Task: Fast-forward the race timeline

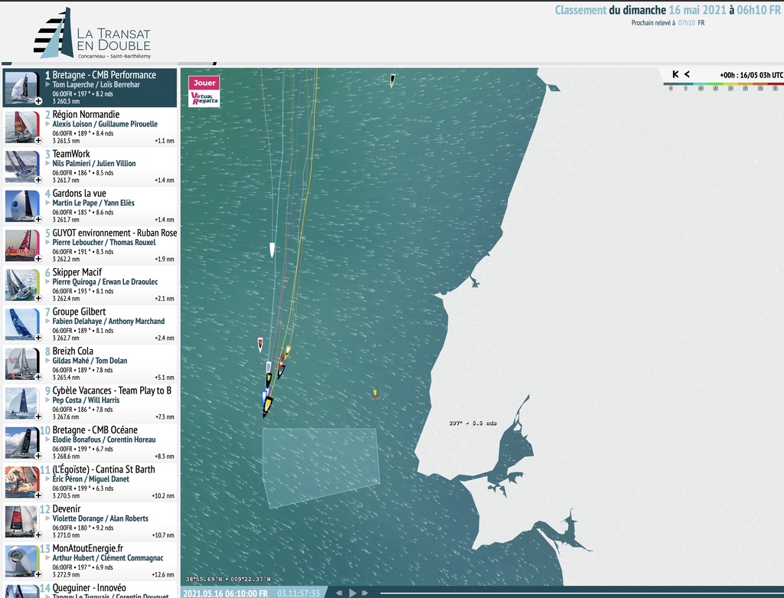Action: coord(365,593)
